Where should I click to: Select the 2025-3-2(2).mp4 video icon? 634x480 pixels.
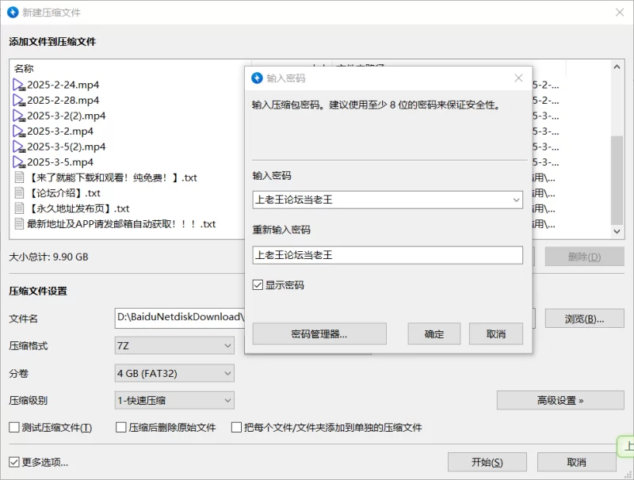click(19, 116)
